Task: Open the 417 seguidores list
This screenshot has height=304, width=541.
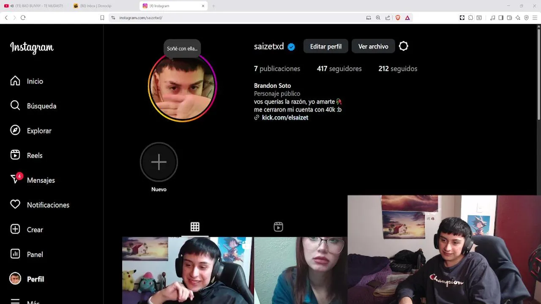Action: pyautogui.click(x=339, y=69)
